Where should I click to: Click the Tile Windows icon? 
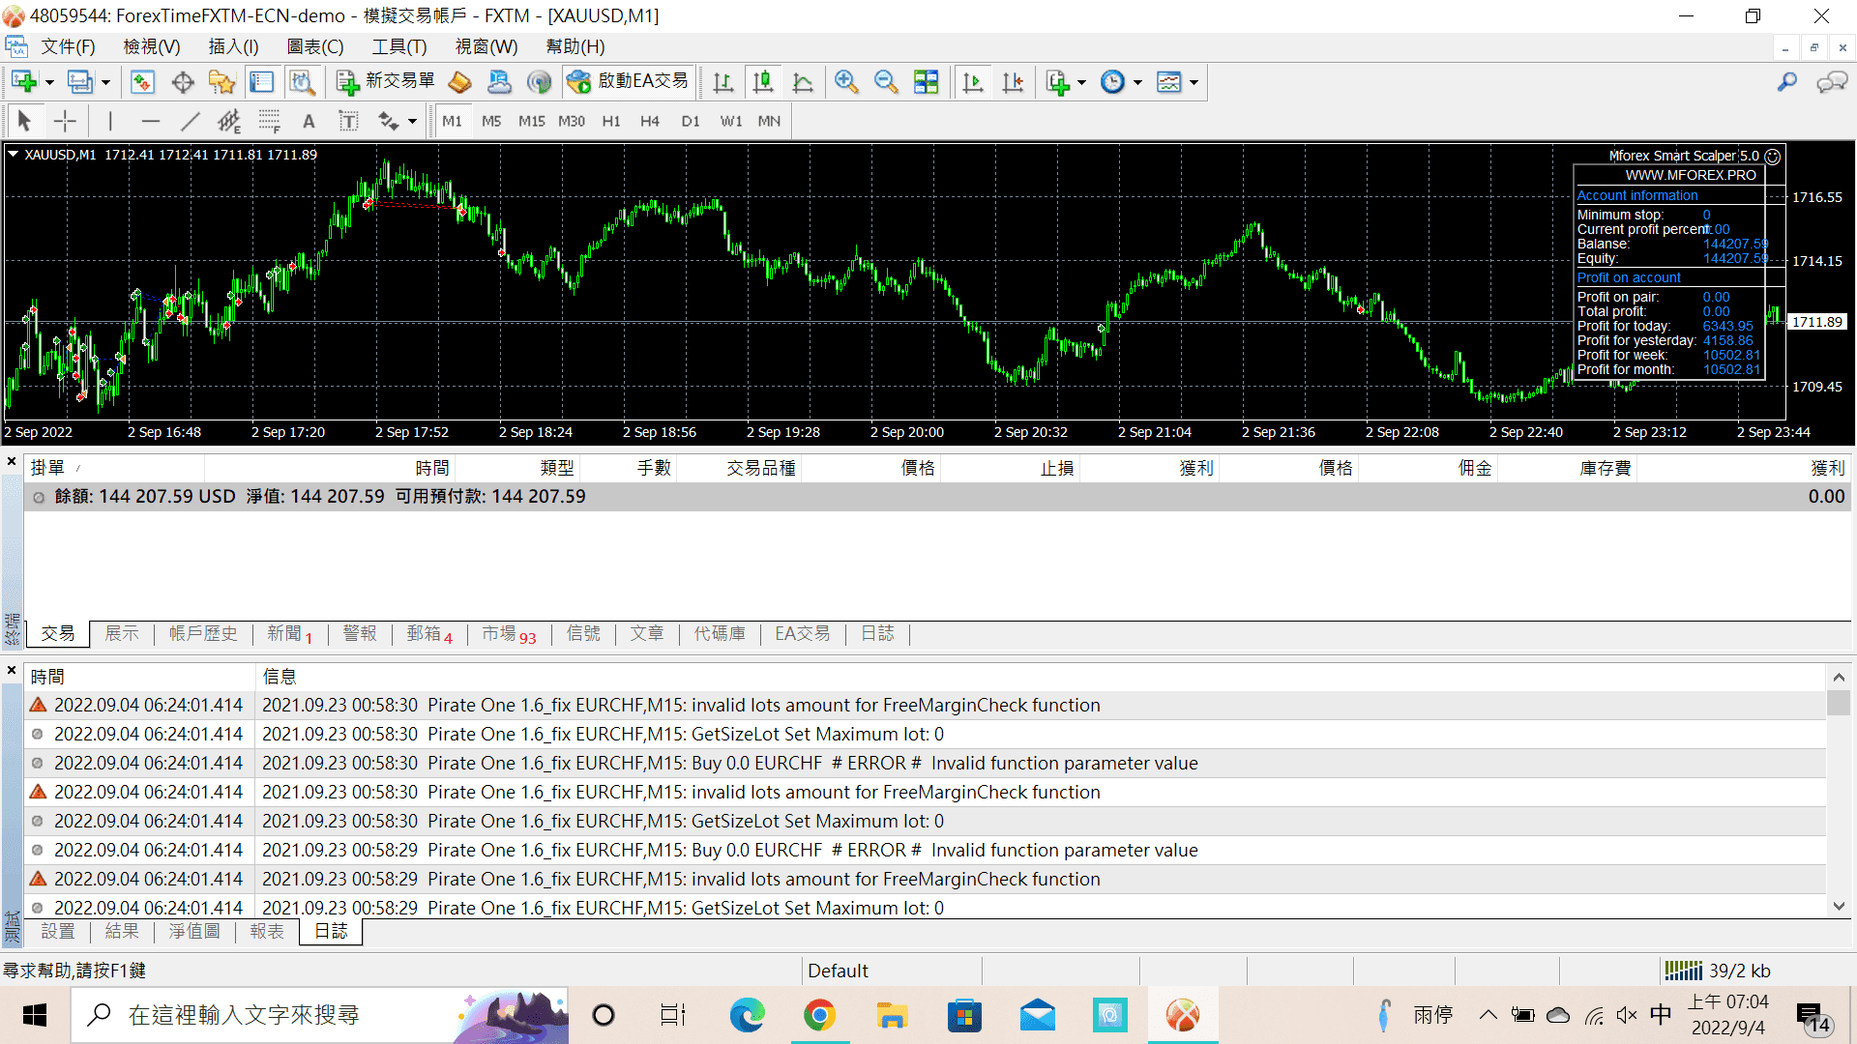926,82
